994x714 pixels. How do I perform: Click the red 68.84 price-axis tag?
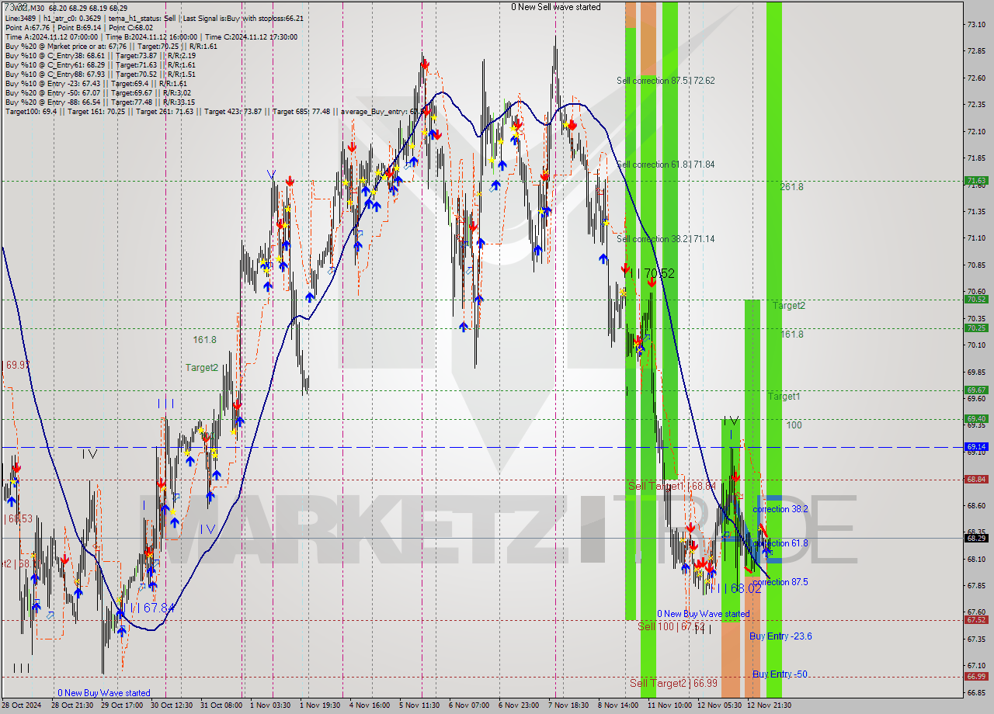(976, 480)
